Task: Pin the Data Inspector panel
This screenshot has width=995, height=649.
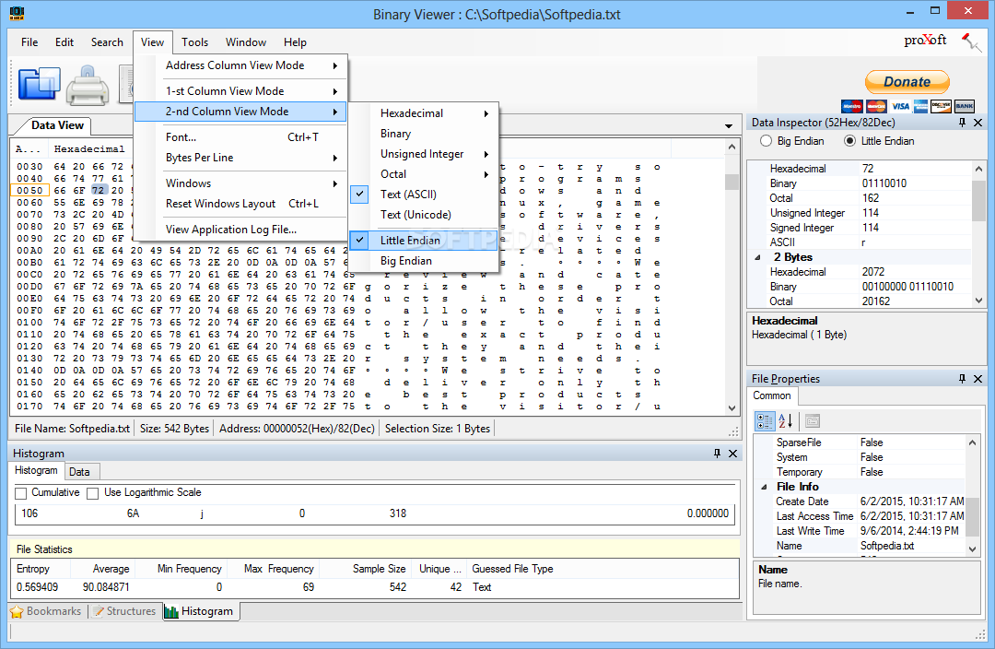Action: (x=962, y=123)
